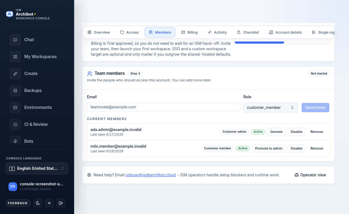The width and height of the screenshot is (349, 214).
Task: Remove milo.member@example.invalid
Action: click(x=317, y=148)
